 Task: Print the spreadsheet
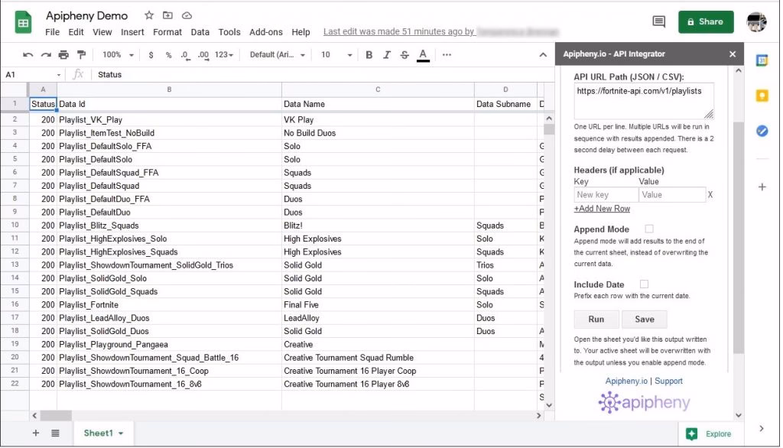click(x=63, y=55)
